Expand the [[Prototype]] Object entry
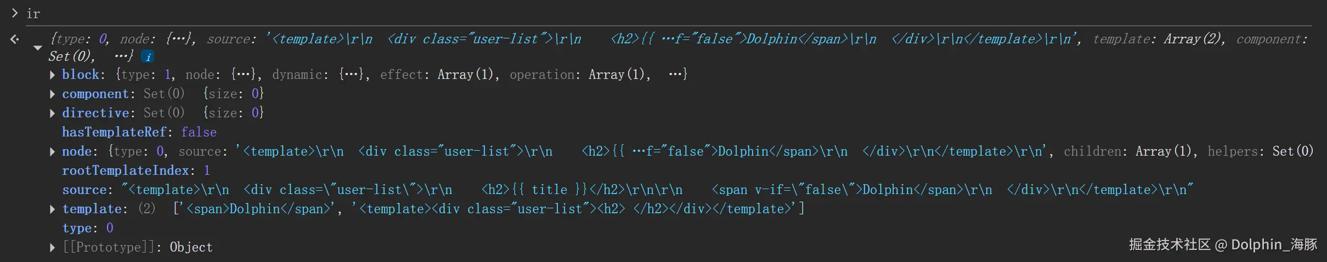The image size is (1327, 262). point(52,248)
